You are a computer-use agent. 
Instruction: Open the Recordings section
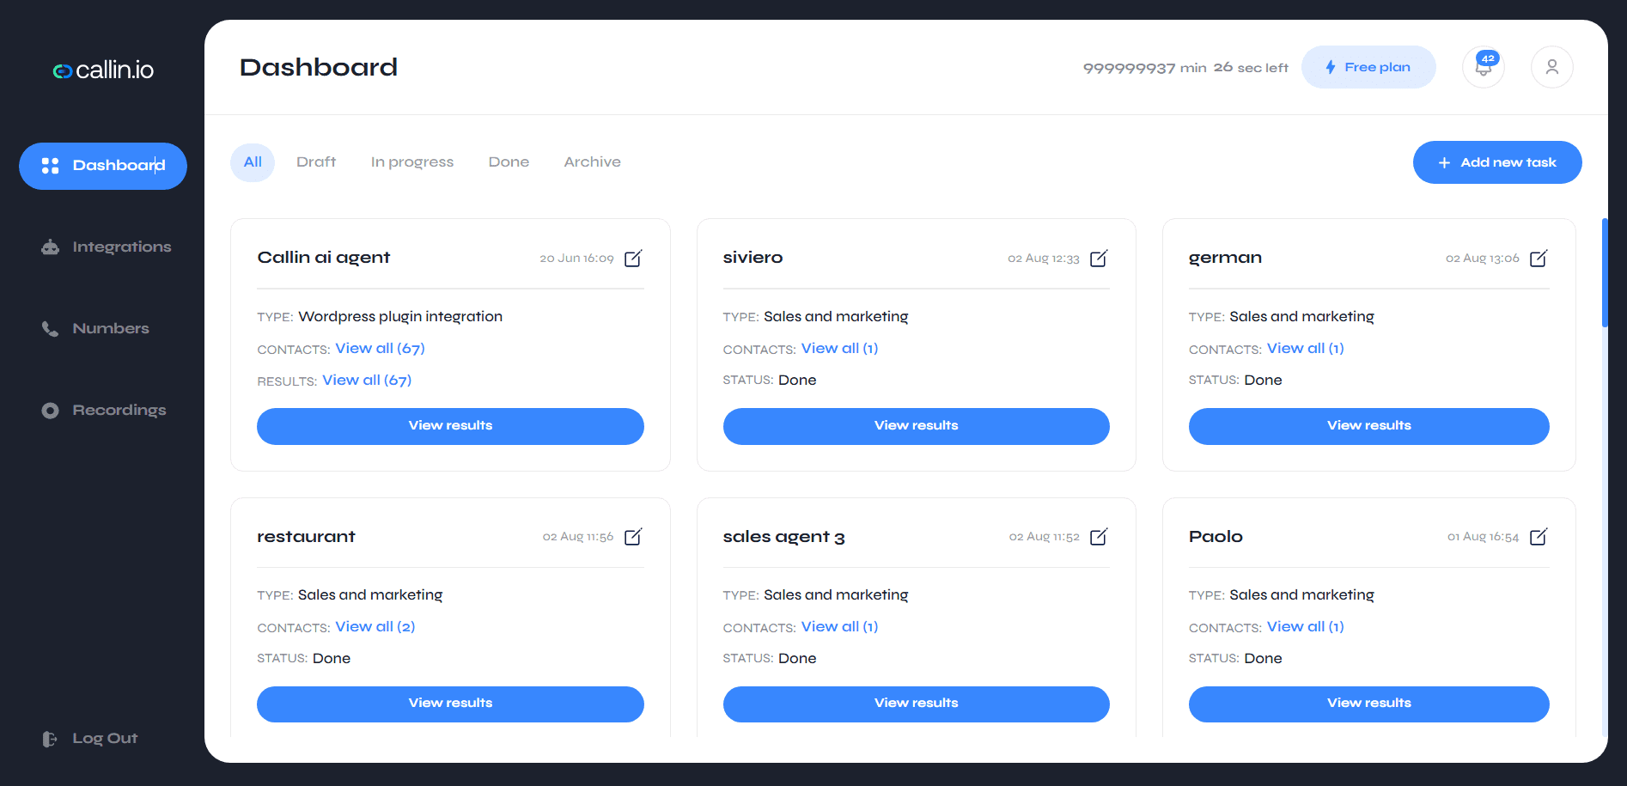119,411
